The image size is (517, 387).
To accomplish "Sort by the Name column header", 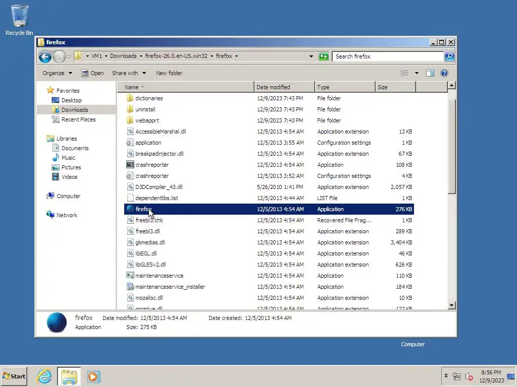I will (x=186, y=87).
